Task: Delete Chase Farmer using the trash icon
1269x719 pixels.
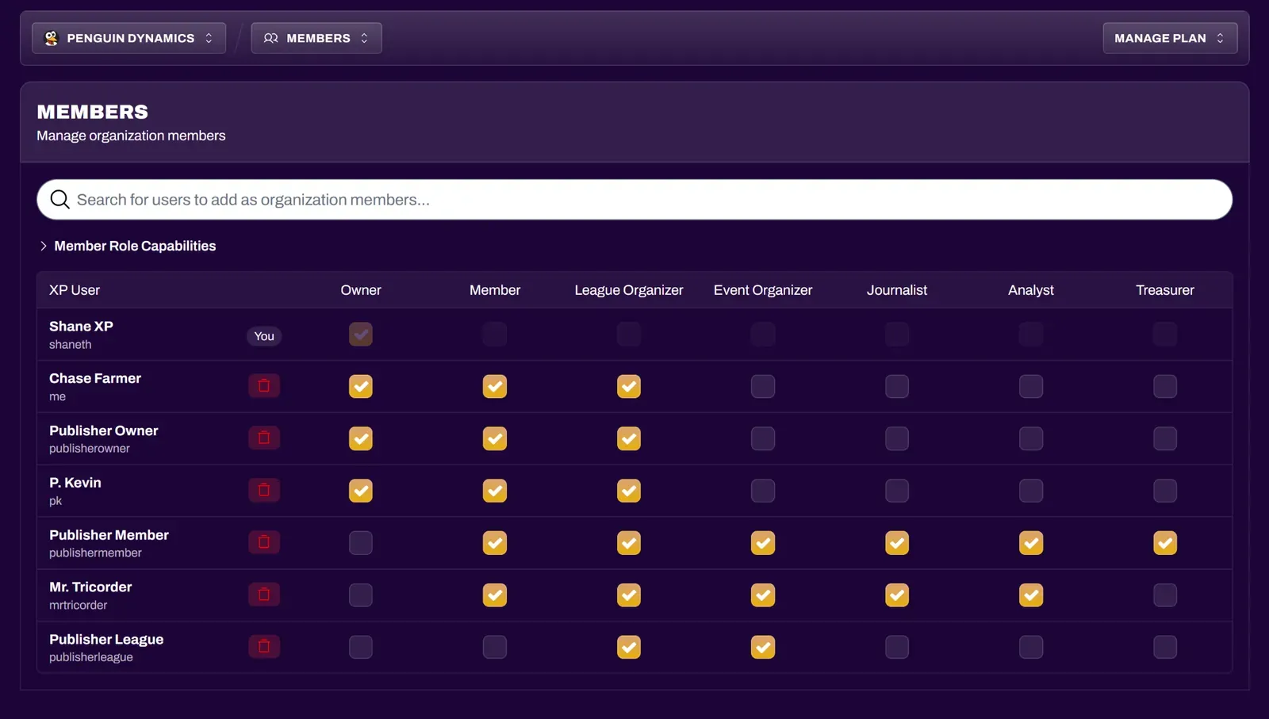Action: tap(264, 385)
